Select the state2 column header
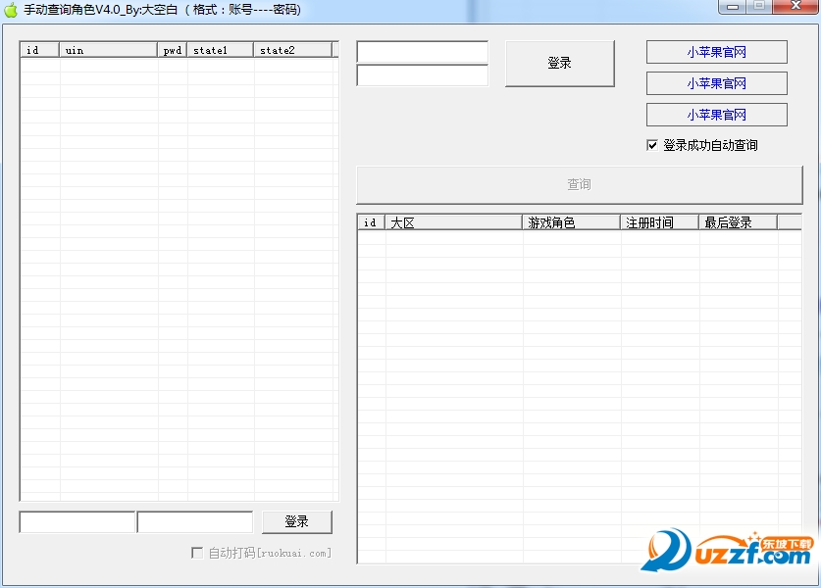Image resolution: width=821 pixels, height=588 pixels. [x=292, y=50]
